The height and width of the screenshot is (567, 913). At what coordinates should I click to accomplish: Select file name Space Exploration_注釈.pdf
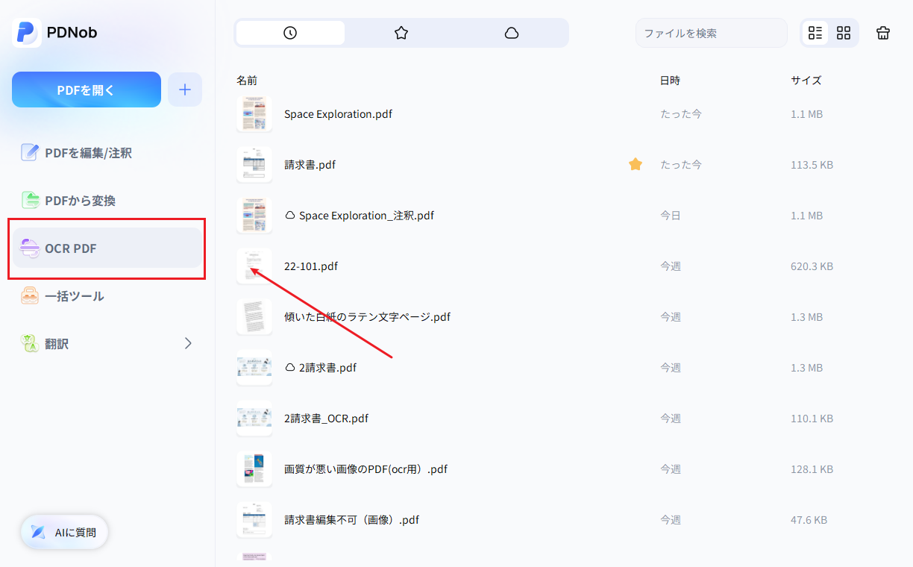[366, 216]
